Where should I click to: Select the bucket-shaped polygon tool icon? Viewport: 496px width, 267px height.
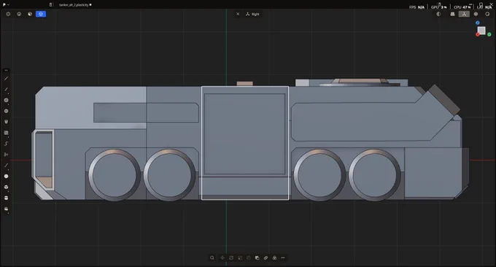(6, 122)
